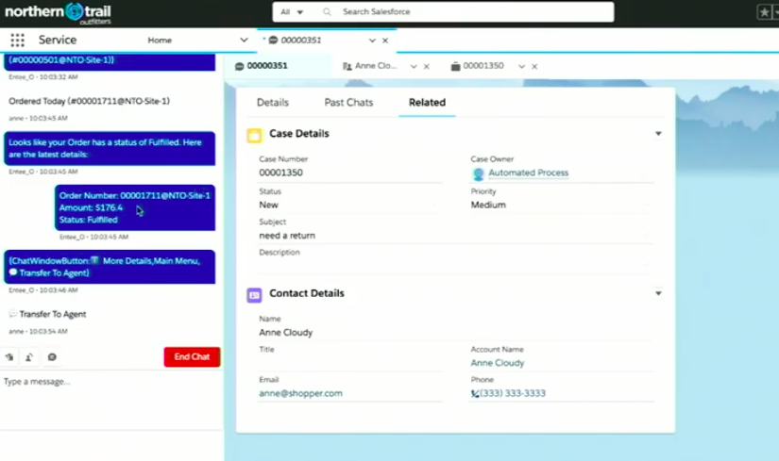Screen dimensions: 779x461
Task: Click the Order Number 00001711@NTO-Site-1 message bubble
Action: [x=135, y=207]
